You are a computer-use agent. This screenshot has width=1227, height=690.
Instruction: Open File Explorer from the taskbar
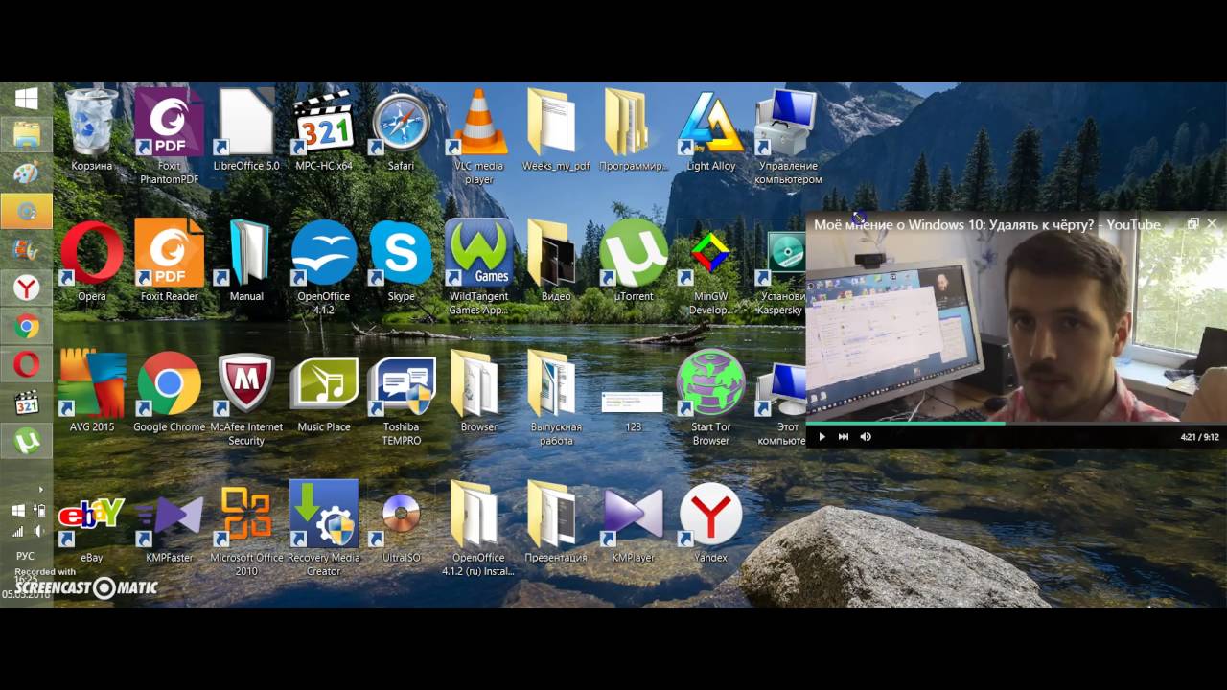click(27, 134)
